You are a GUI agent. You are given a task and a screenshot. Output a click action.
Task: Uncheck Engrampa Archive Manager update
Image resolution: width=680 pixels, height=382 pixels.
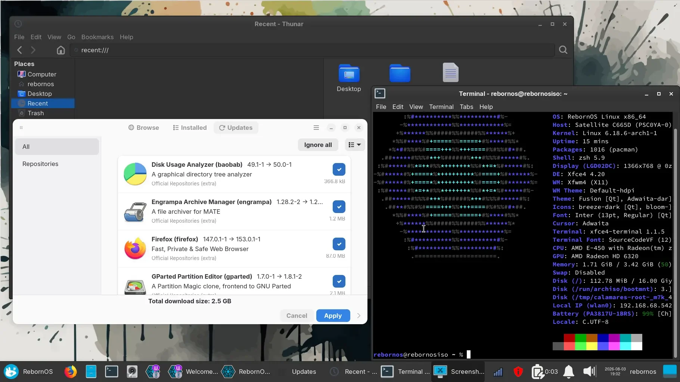[339, 207]
